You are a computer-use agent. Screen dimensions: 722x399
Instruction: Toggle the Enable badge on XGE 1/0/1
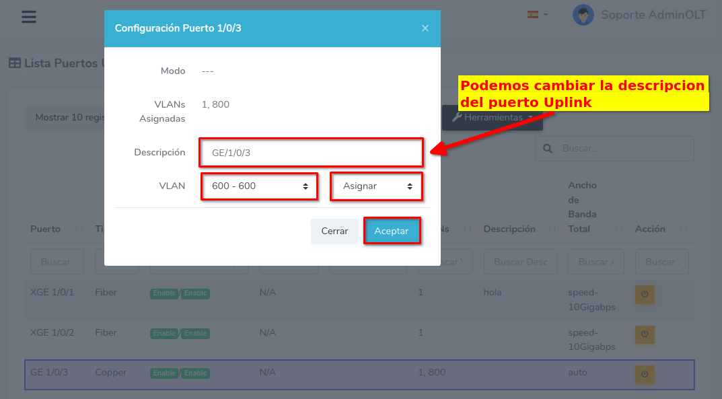tap(164, 293)
